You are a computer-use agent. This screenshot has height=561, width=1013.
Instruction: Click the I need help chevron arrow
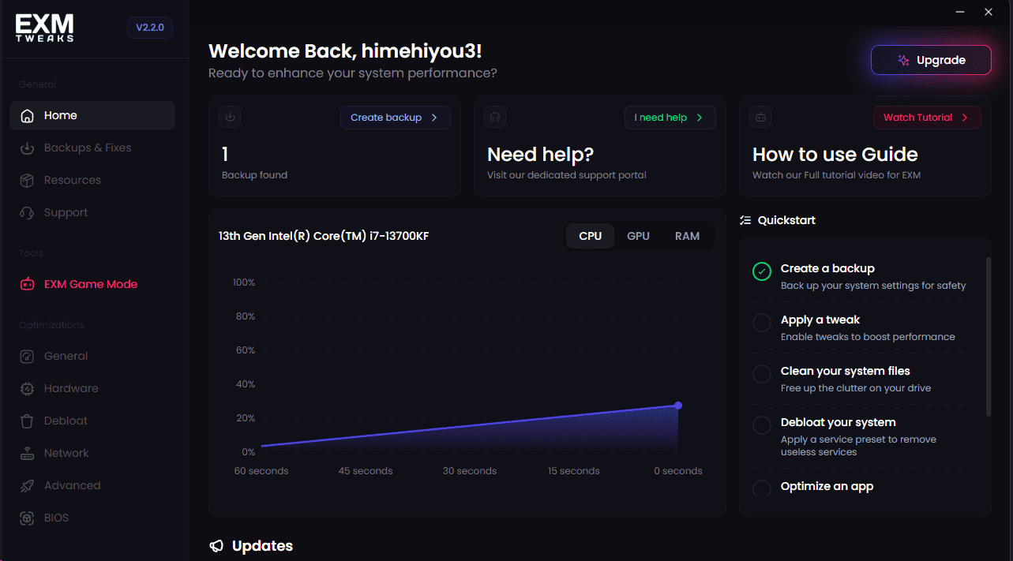pyautogui.click(x=700, y=118)
